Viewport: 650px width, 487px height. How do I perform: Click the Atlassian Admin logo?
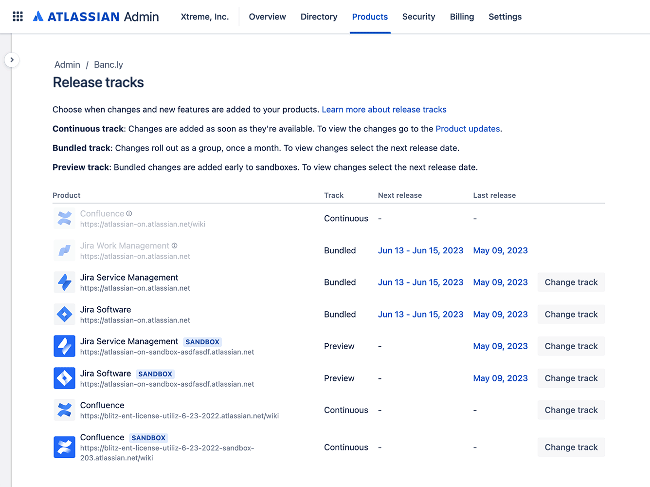click(x=96, y=17)
